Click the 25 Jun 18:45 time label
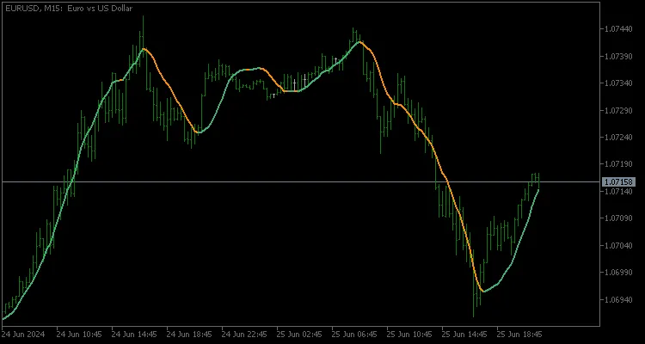The height and width of the screenshot is (344, 645). pos(519,334)
